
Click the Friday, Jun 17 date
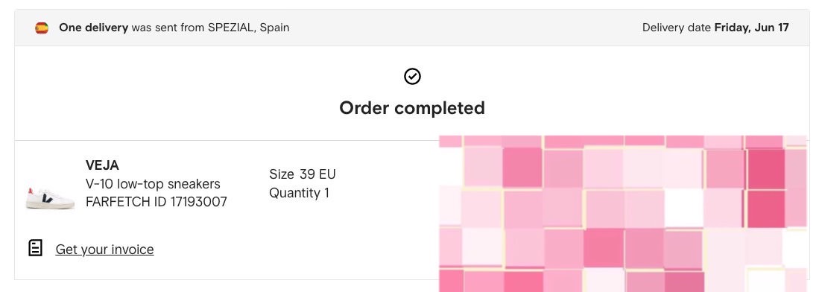click(x=752, y=28)
